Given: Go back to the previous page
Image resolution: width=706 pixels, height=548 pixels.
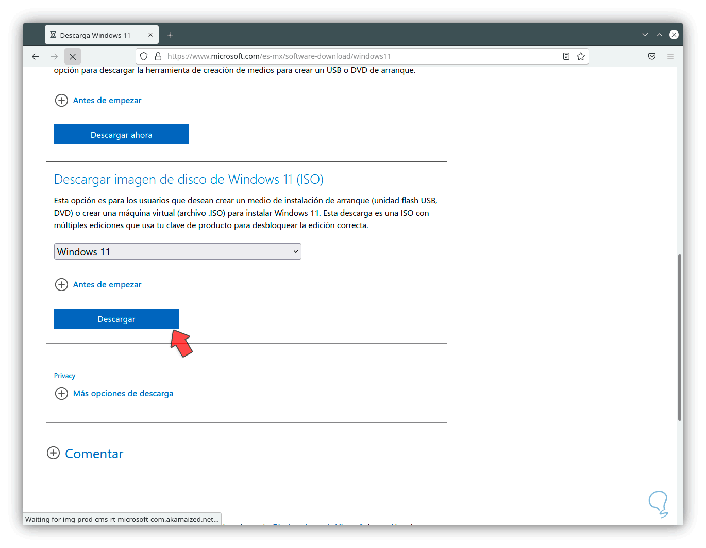Looking at the screenshot, I should (x=36, y=57).
